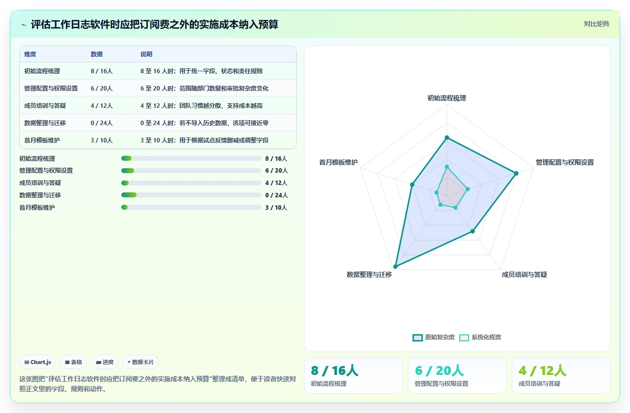This screenshot has height=413, width=630.
Task: Click the 6 / 20人 value beside the progress bar
Action: 276,171
